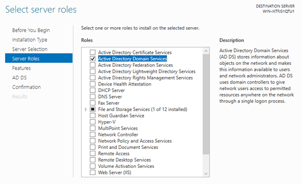302x184 pixels.
Task: Go to Before You Begin step
Action: click(x=31, y=30)
